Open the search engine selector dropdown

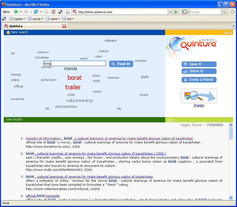coord(188,12)
